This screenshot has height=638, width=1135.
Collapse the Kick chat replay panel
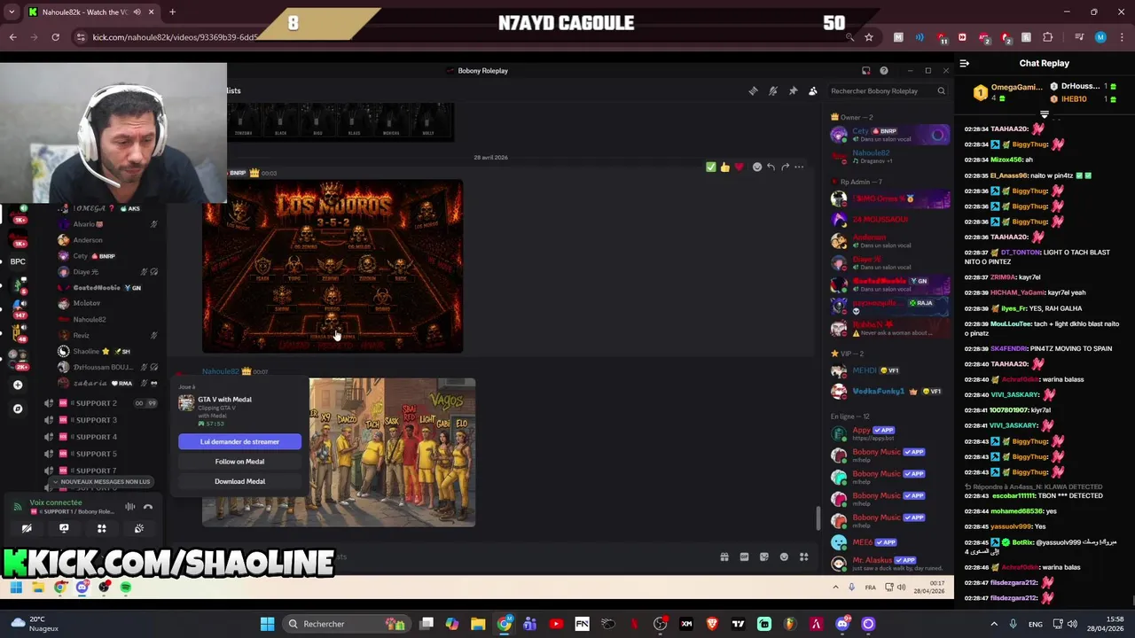point(965,63)
